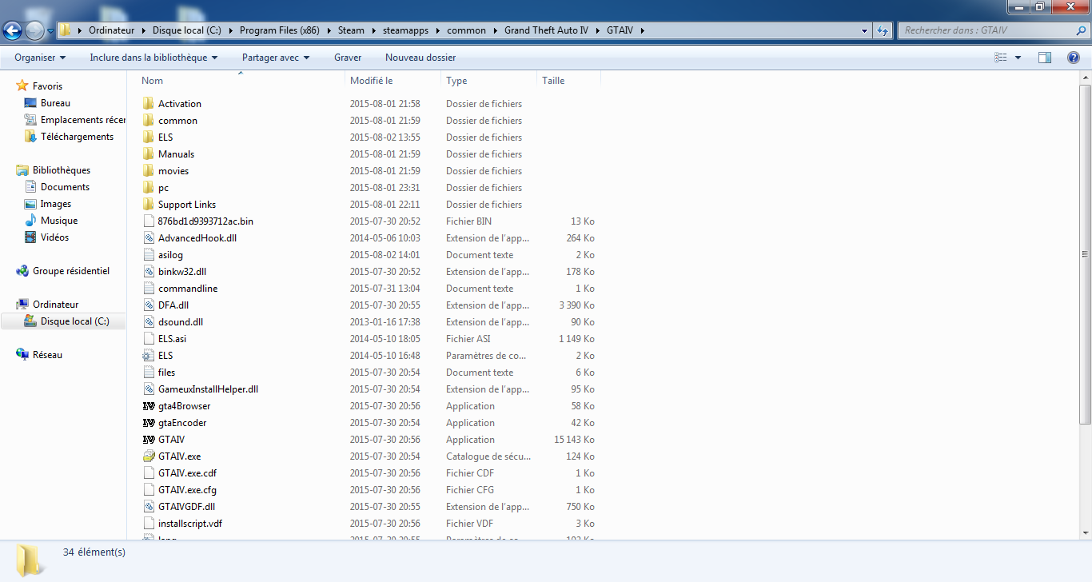
Task: Select the file named dsound.dll
Action: (x=181, y=322)
